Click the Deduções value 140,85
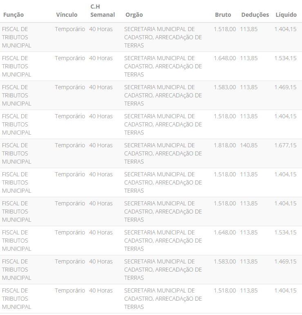 point(249,145)
